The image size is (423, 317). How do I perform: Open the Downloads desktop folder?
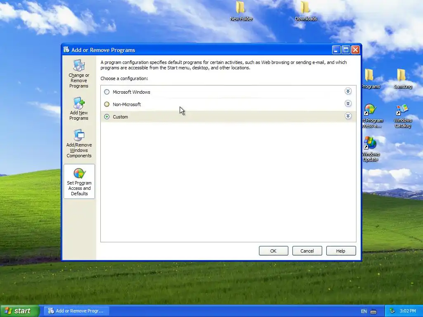(305, 11)
